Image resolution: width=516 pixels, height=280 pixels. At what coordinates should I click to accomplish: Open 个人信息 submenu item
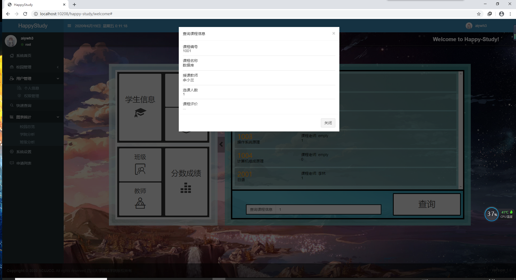[32, 88]
